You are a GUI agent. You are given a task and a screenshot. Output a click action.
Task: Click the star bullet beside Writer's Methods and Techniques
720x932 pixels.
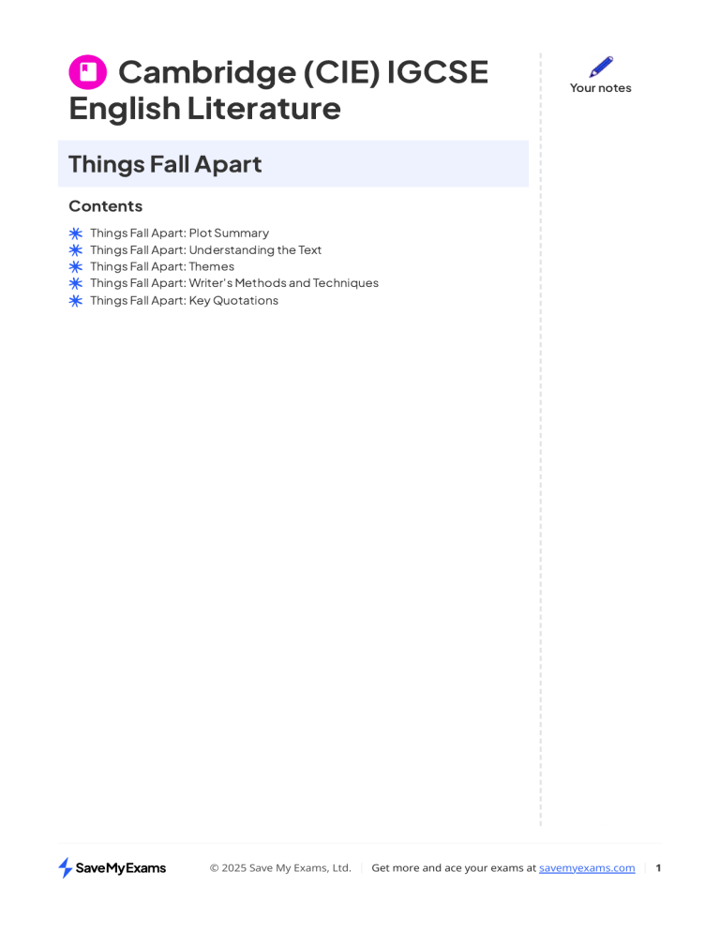point(76,283)
